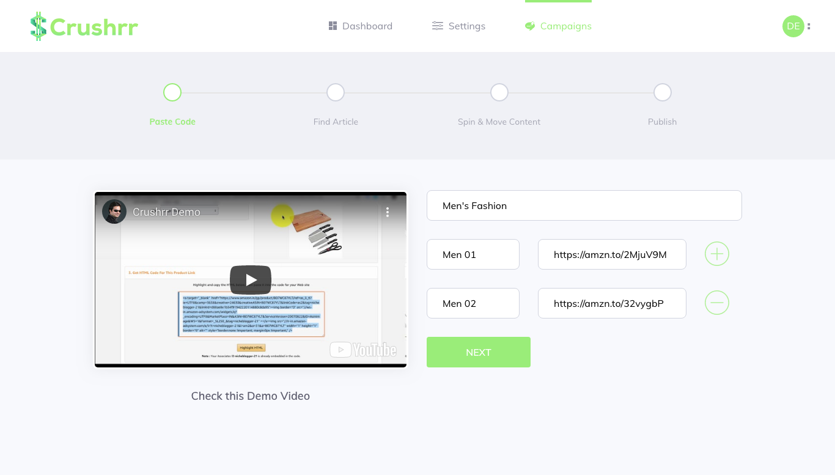Image resolution: width=835 pixels, height=475 pixels.
Task: Open the vertical dots menu beside avatar
Action: pyautogui.click(x=809, y=26)
